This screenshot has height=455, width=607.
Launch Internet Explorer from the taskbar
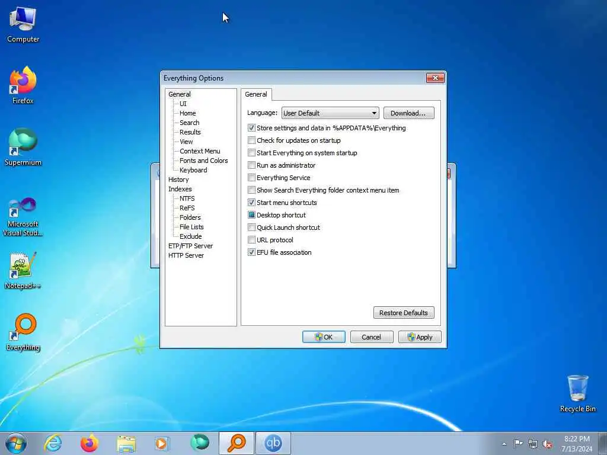pyautogui.click(x=53, y=443)
